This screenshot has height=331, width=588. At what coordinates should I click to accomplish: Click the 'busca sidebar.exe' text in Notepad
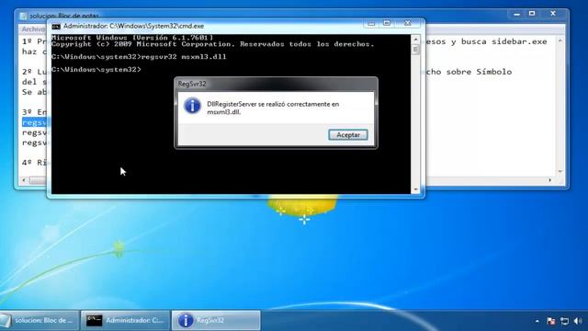tap(504, 41)
